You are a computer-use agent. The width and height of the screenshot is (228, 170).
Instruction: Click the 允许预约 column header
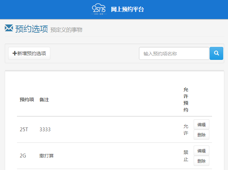coord(186,100)
